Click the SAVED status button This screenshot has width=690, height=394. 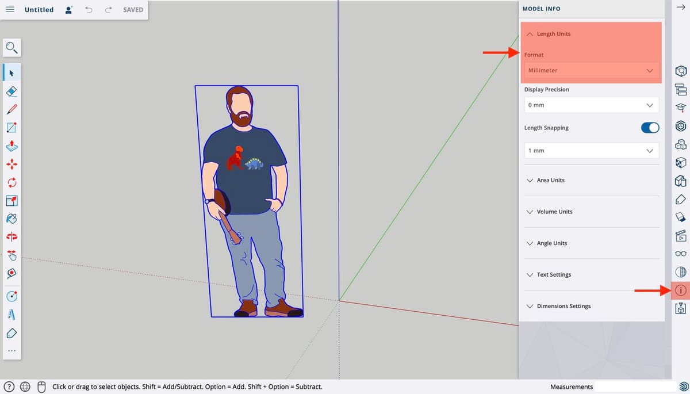pyautogui.click(x=133, y=10)
